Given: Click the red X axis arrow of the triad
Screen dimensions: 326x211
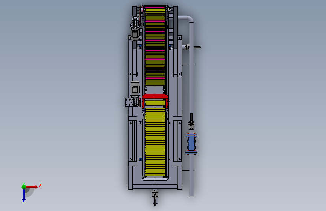Looking at the screenshot, I should [32, 187].
